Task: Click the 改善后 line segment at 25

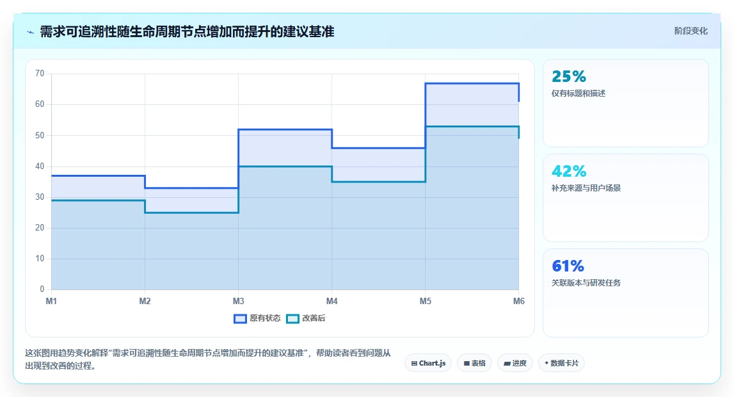Action: pyautogui.click(x=191, y=213)
